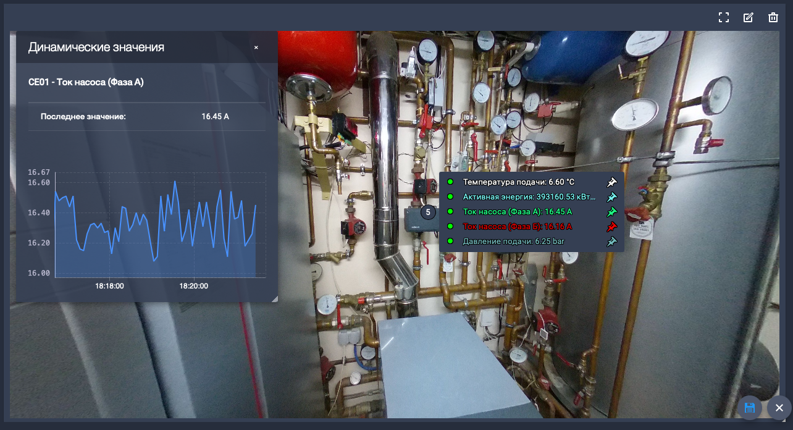Click the line chart near the 18:20:00 mark
This screenshot has width=793, height=430.
(194, 235)
